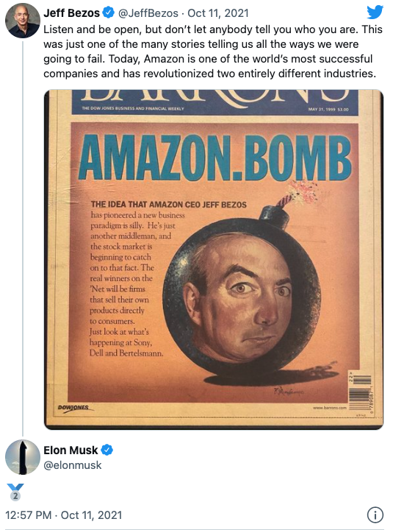Click the 12:57 PM timestamp
This screenshot has height=530, width=393.
29,515
